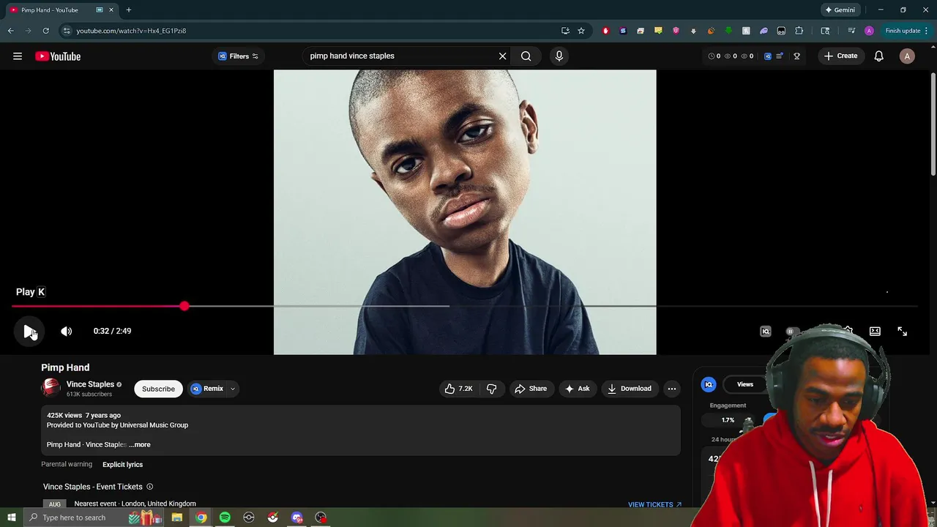Open the media controls music-note icon
Screen dimensions: 937x527
click(851, 31)
